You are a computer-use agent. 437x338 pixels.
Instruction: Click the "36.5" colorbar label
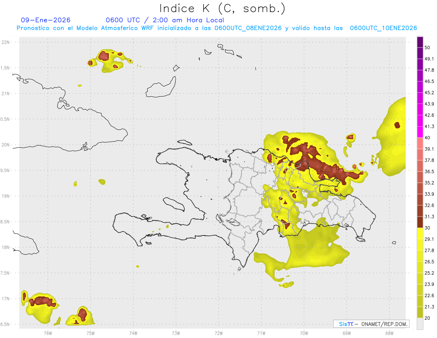pyautogui.click(x=429, y=171)
